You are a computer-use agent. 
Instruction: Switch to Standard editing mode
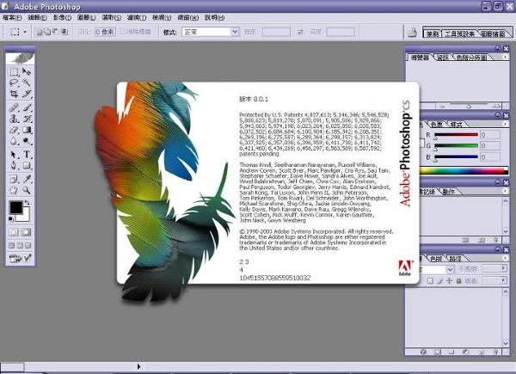click(14, 232)
